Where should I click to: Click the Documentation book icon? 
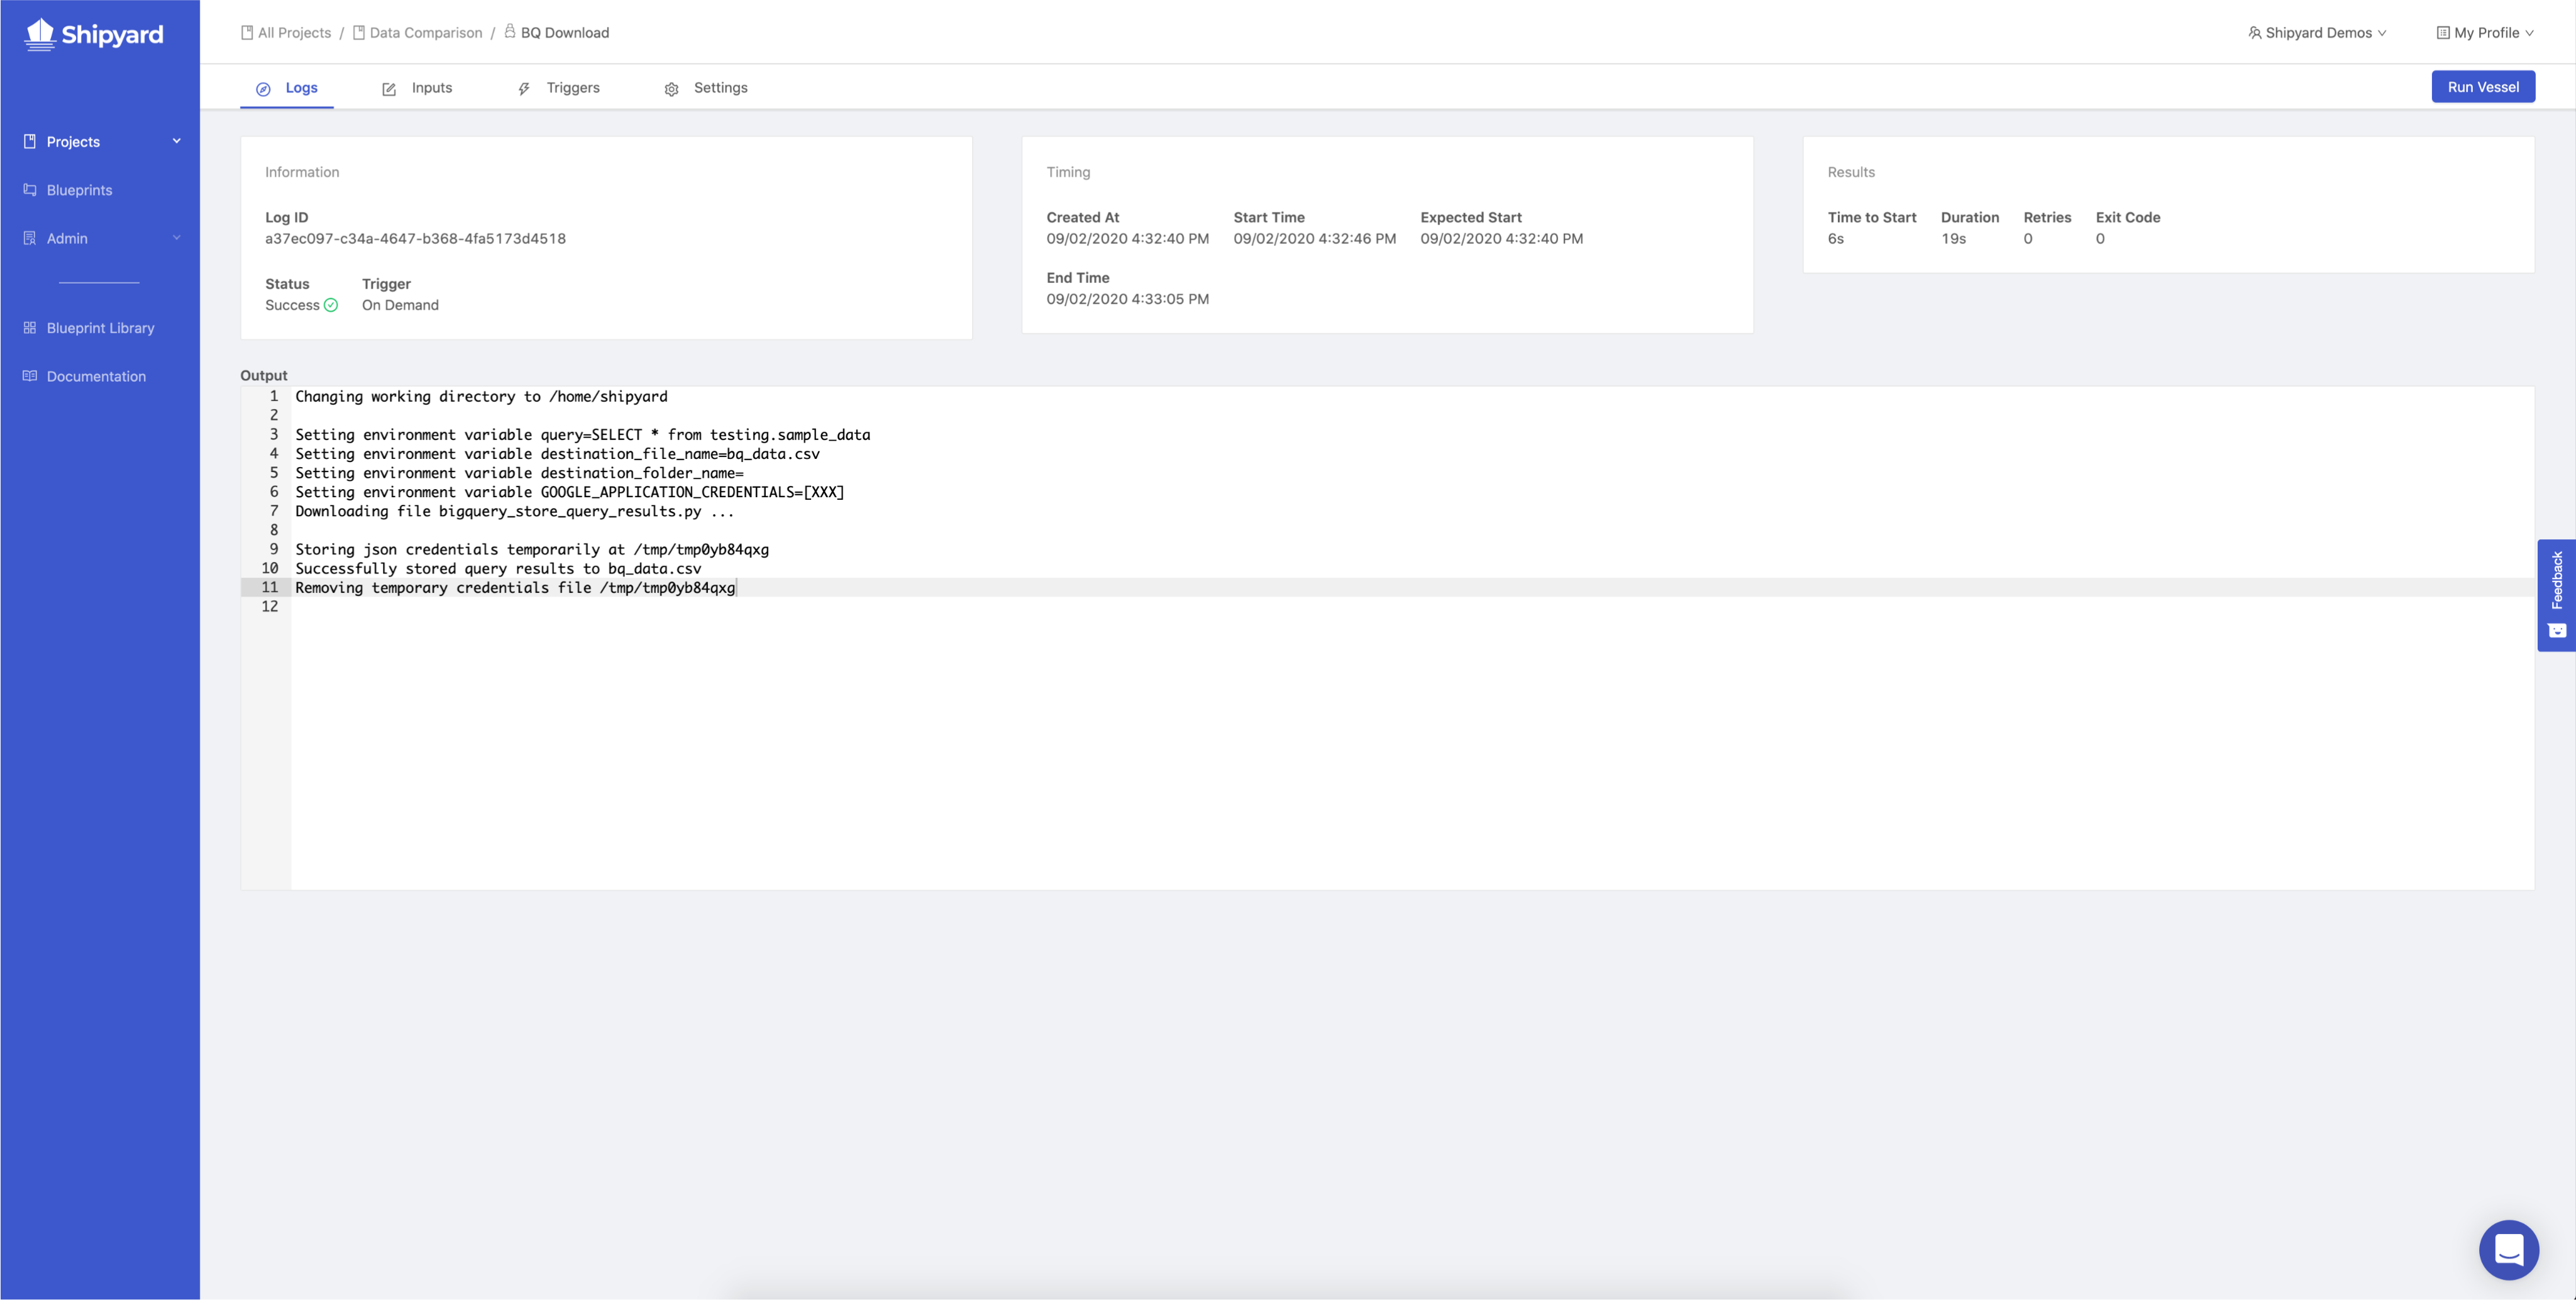click(x=30, y=376)
